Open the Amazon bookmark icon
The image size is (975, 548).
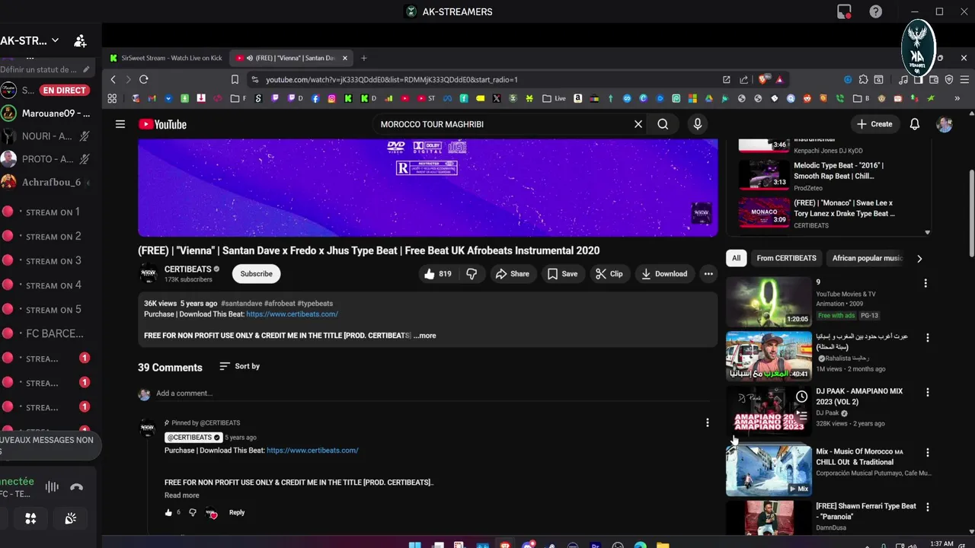[x=578, y=98]
